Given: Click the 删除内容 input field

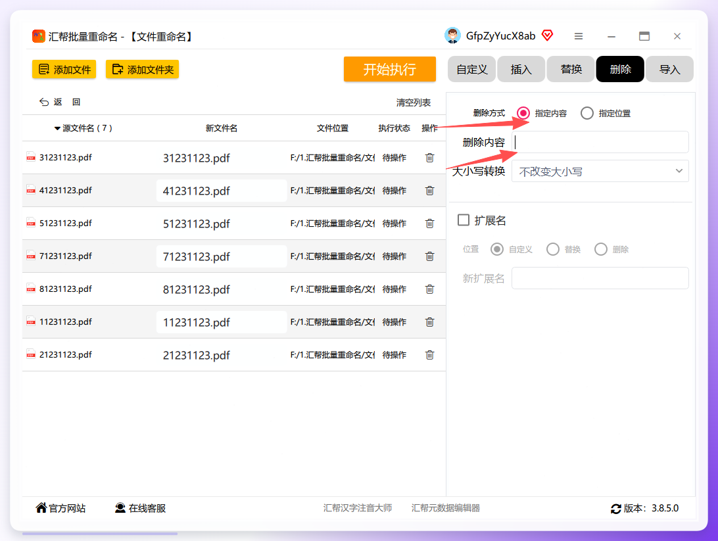Looking at the screenshot, I should [600, 143].
